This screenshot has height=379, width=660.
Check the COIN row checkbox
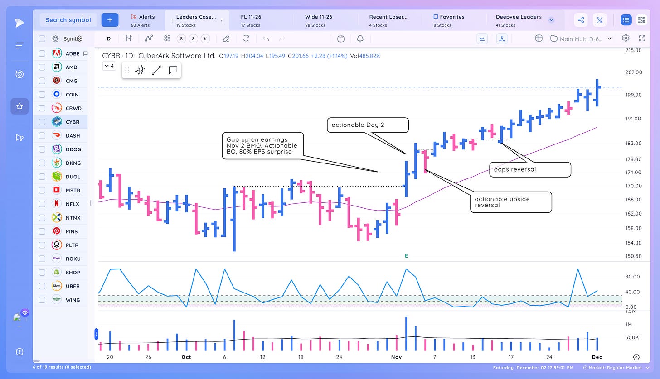pyautogui.click(x=42, y=94)
